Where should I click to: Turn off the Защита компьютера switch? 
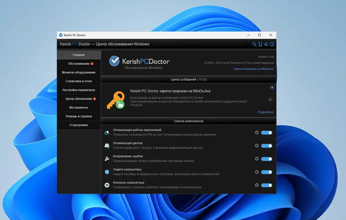pos(266,172)
